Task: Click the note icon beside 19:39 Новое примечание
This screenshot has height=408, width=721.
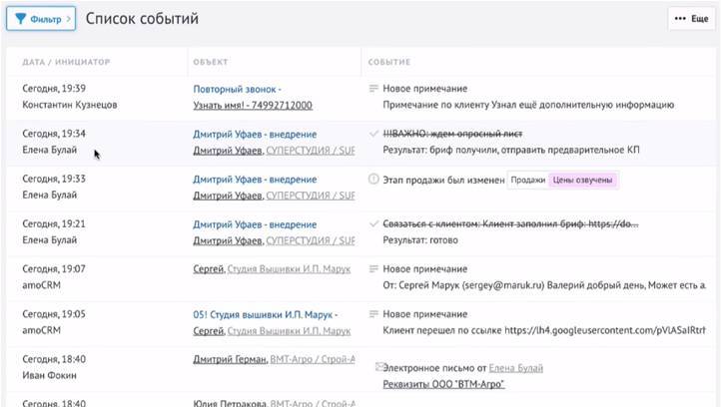Action: 373,89
